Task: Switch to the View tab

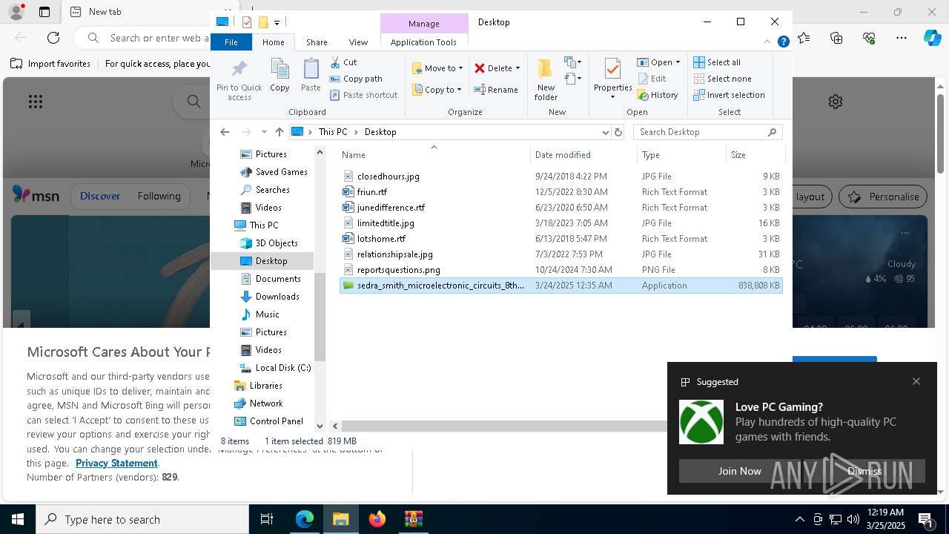Action: point(358,42)
